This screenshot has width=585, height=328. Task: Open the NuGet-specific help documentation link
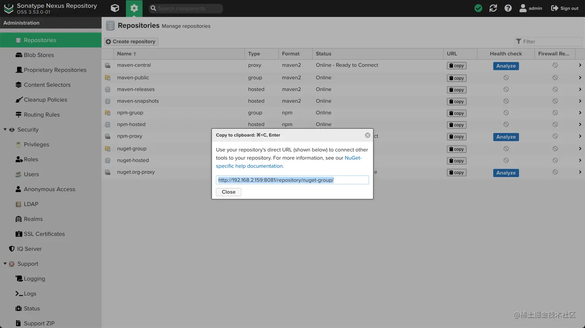(289, 162)
